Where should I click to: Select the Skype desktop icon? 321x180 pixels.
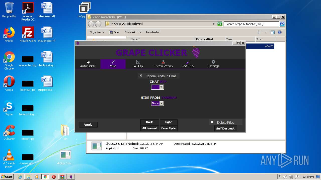tap(9, 108)
